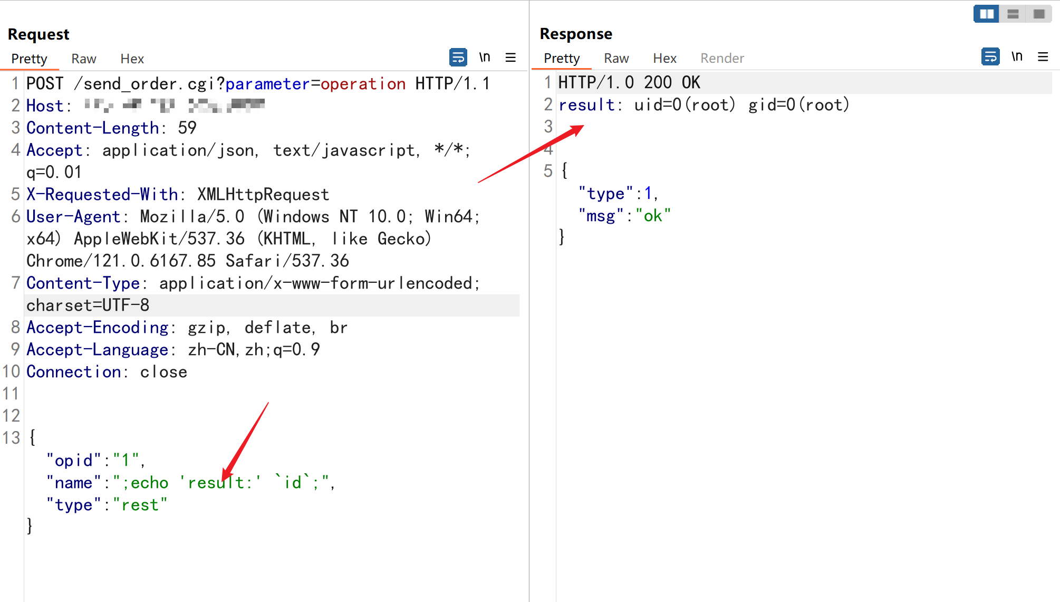Click the charset=UTF-8 line in the request
The width and height of the screenshot is (1060, 602).
88,305
